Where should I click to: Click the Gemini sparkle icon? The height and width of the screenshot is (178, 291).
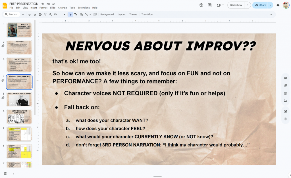[x=278, y=5]
